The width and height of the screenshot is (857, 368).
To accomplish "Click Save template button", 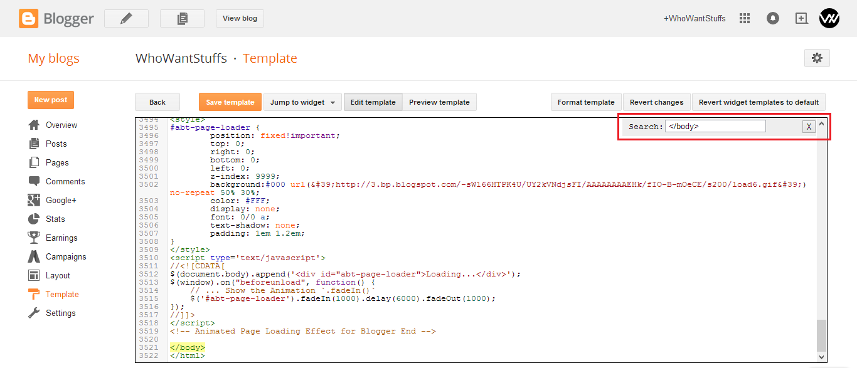I will 230,102.
